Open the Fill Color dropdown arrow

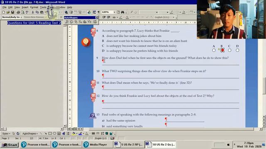click(x=76, y=134)
